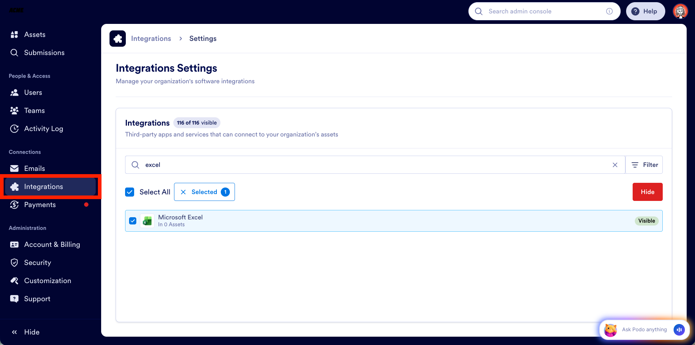Open the Security shield icon
Image resolution: width=695 pixels, height=345 pixels.
[x=15, y=262]
